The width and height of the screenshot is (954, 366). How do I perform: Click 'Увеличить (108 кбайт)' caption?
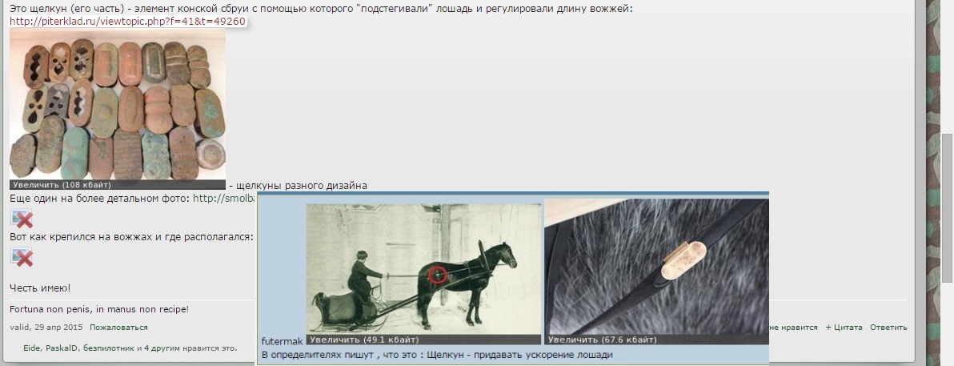62,184
